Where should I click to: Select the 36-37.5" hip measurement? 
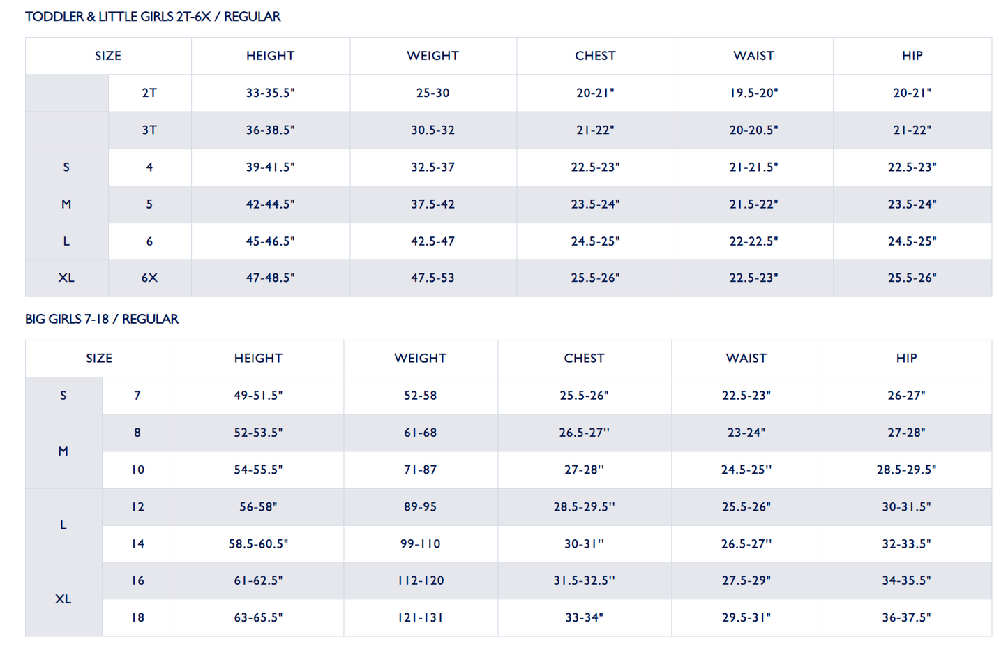pos(906,617)
